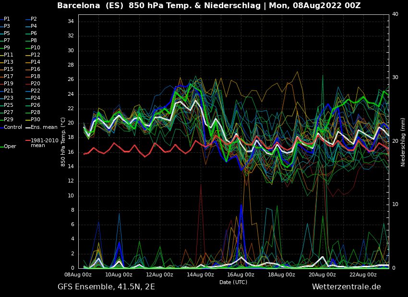Choose the P16 legend entry
Viewport: 408px width, 297px height.
pos(33,69)
